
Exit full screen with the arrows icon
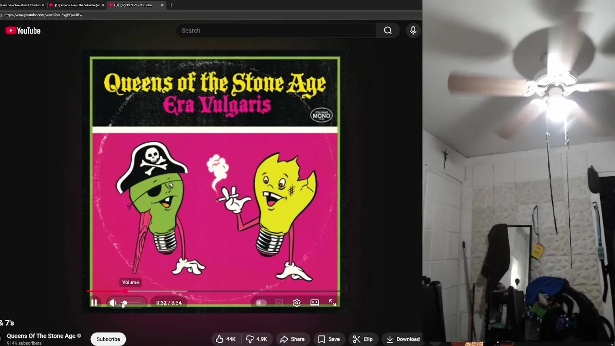[x=332, y=303]
